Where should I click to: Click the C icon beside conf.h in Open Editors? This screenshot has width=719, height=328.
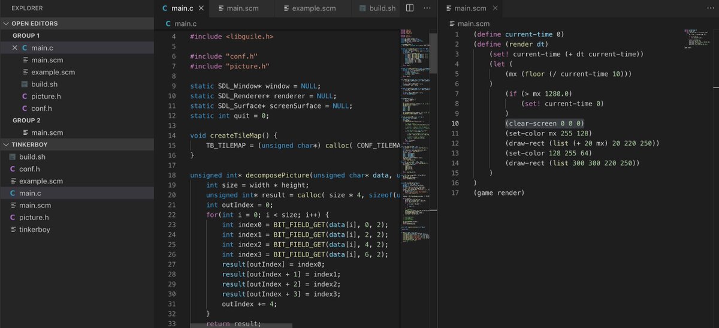[25, 109]
